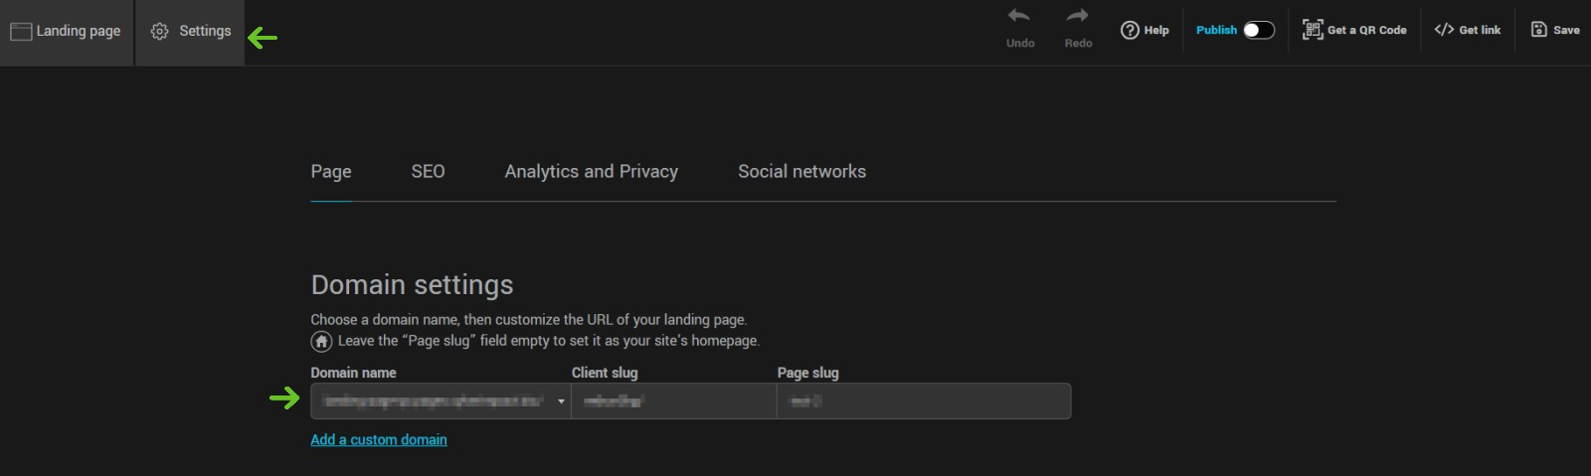Viewport: 1591px width, 476px height.
Task: Click the Get link code icon
Action: click(1444, 30)
